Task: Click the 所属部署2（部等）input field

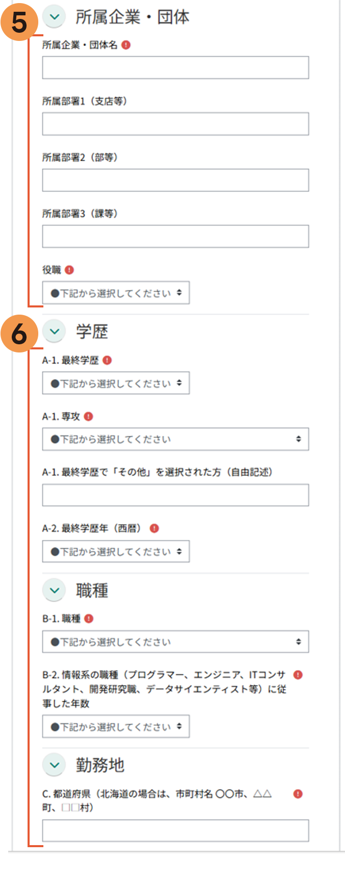Action: coord(175,180)
